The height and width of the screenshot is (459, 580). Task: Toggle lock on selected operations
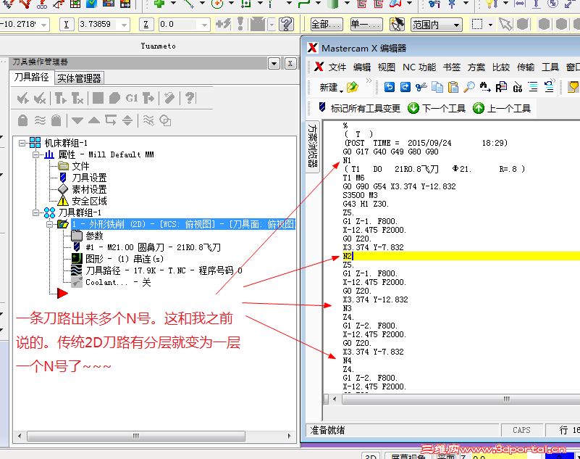coord(23,120)
